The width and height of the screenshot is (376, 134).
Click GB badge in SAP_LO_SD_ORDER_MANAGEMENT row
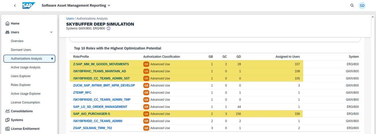click(146, 107)
